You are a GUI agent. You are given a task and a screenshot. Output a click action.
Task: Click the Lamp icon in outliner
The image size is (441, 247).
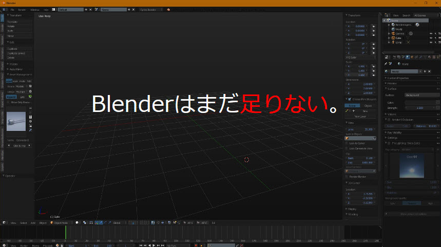click(x=393, y=42)
